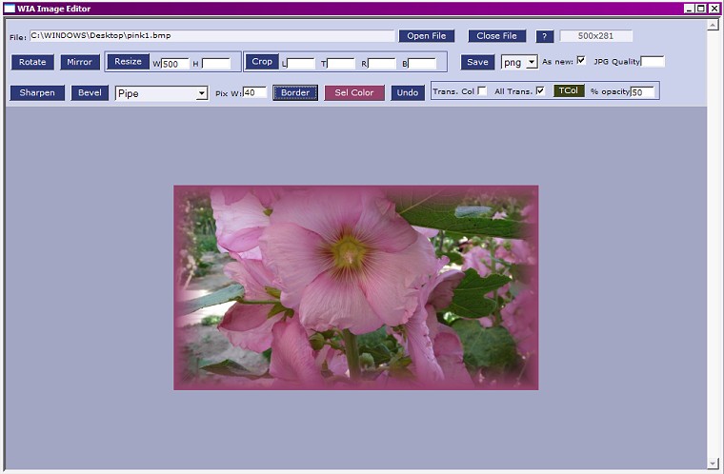Close the WIA Image Editor window
Image resolution: width=724 pixels, height=474 pixels.
pos(714,9)
